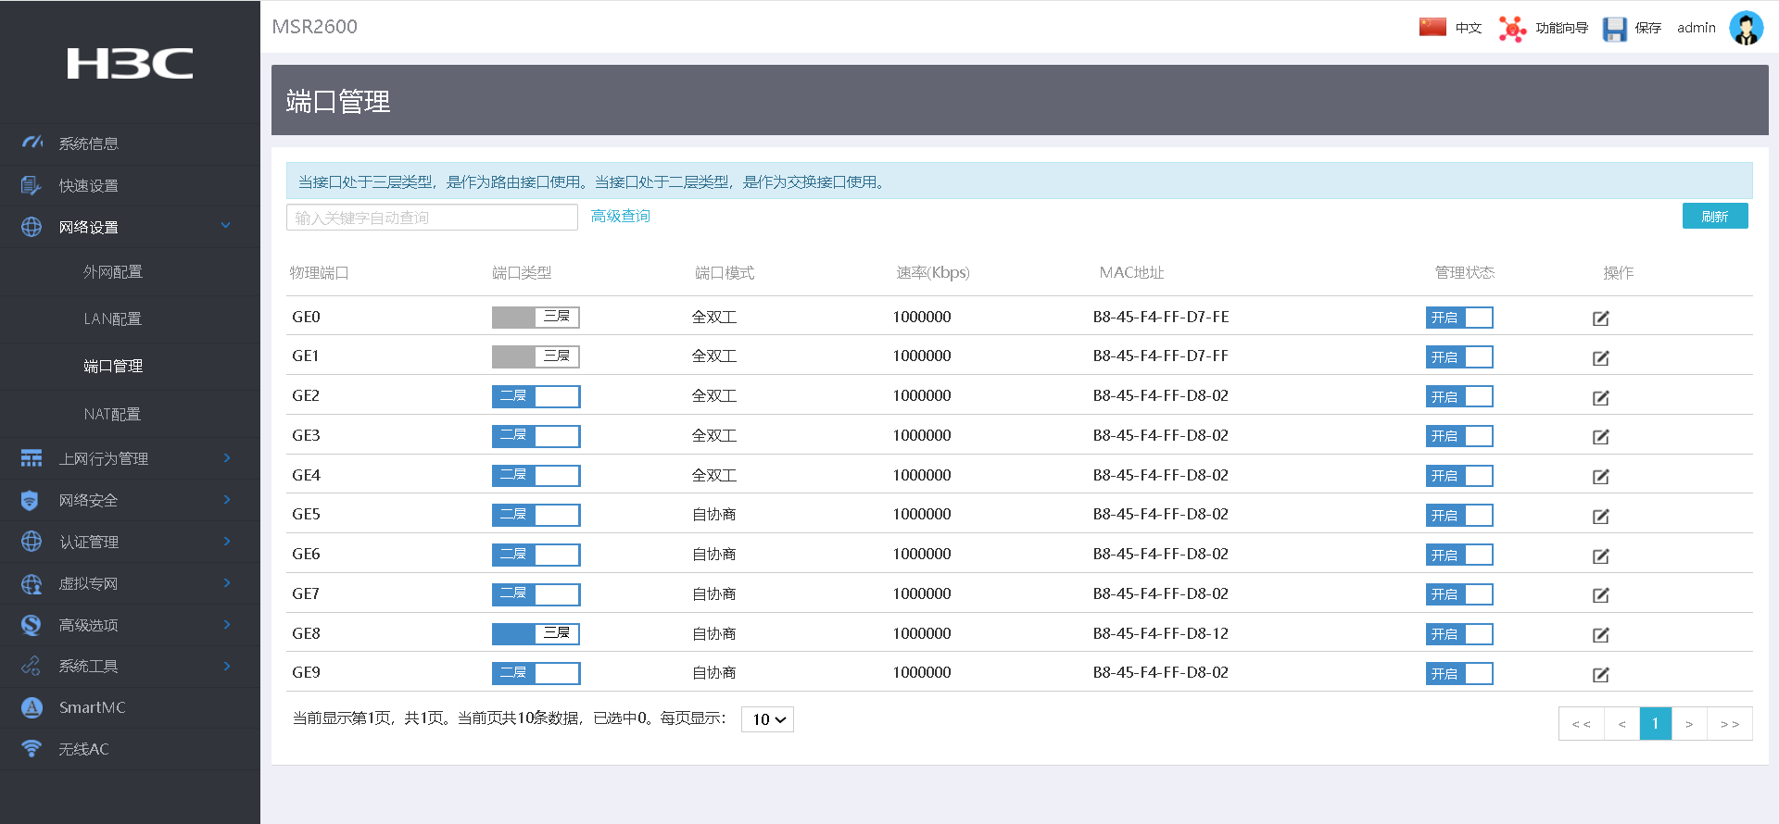Open the edit icon in the GE5 row
This screenshot has height=824, width=1779.
[1600, 517]
